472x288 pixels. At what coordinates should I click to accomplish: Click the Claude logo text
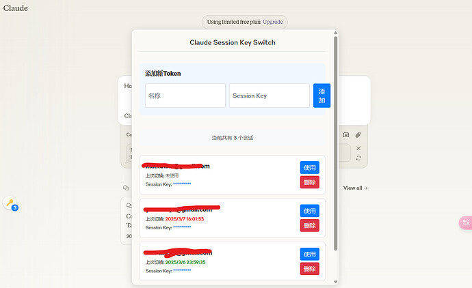[16, 8]
